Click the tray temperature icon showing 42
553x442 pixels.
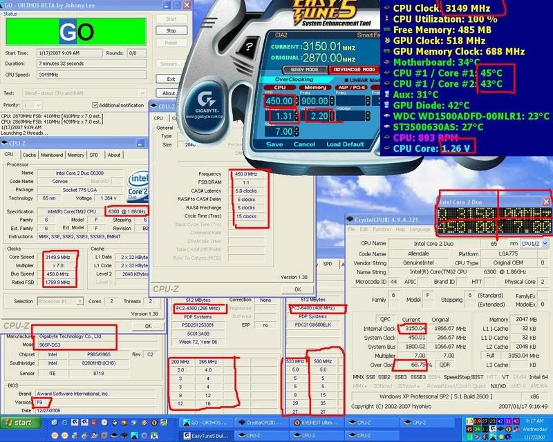coord(500,421)
